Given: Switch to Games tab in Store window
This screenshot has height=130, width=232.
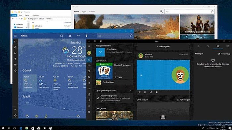Looking at the screenshot, I should point(92,12).
